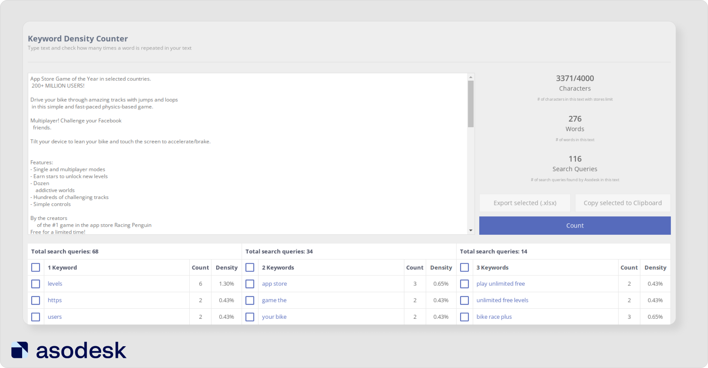Screen dimensions: 708x368
Task: Open the 'https' keyword link
Action: click(x=54, y=300)
